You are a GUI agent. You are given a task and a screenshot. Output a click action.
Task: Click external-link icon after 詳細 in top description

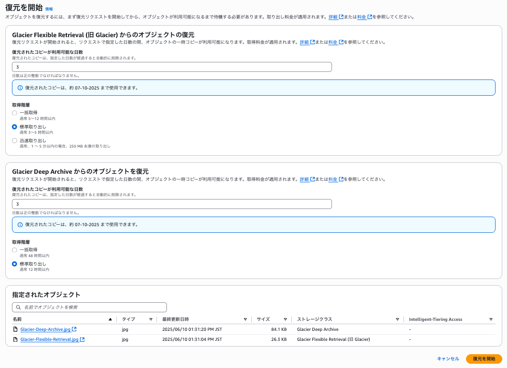(x=341, y=17)
